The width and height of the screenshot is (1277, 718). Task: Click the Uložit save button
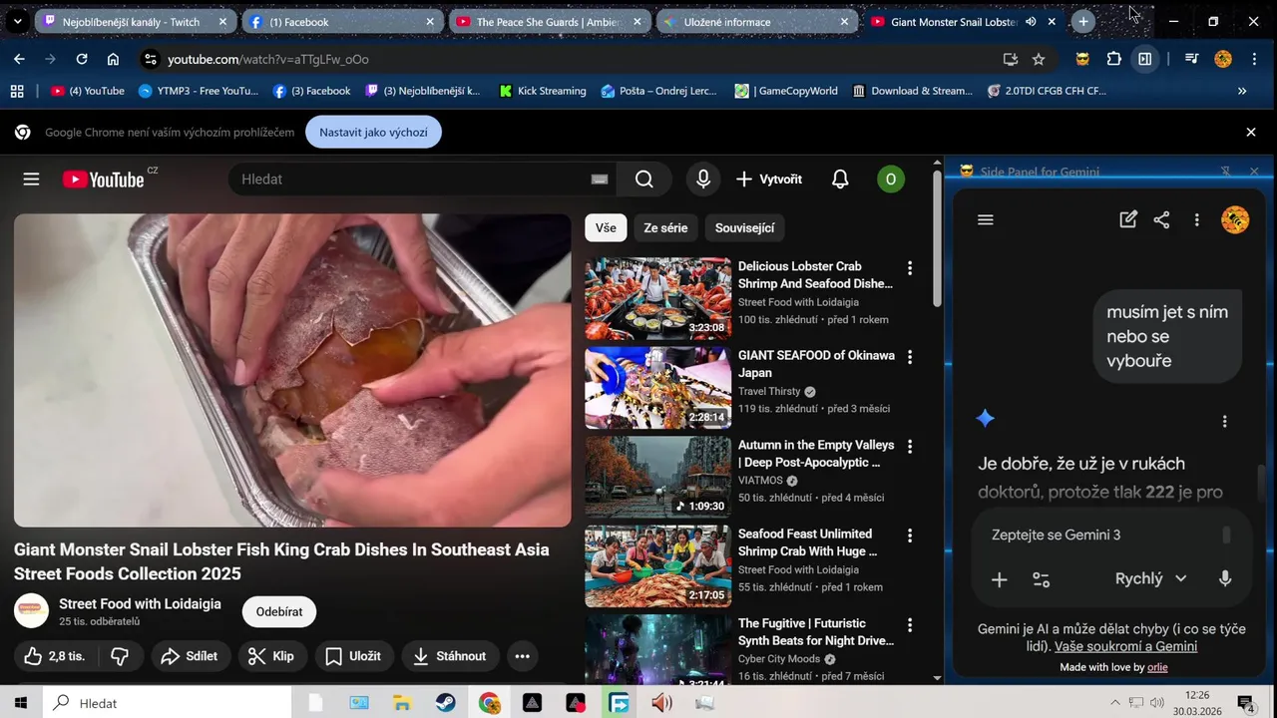(353, 656)
